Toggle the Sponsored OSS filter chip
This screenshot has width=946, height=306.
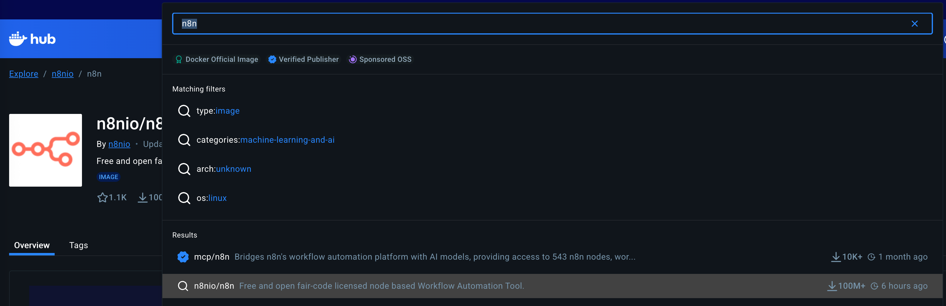[x=380, y=59]
